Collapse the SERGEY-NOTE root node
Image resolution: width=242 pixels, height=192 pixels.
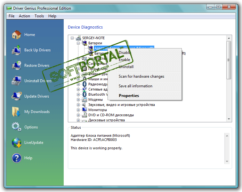(72, 38)
